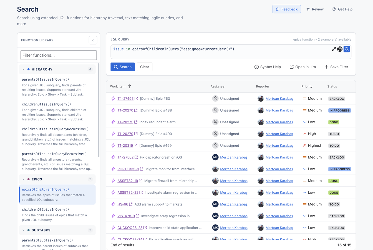Open T1-20275 external link icon
The image size is (373, 250).
[x=136, y=122]
